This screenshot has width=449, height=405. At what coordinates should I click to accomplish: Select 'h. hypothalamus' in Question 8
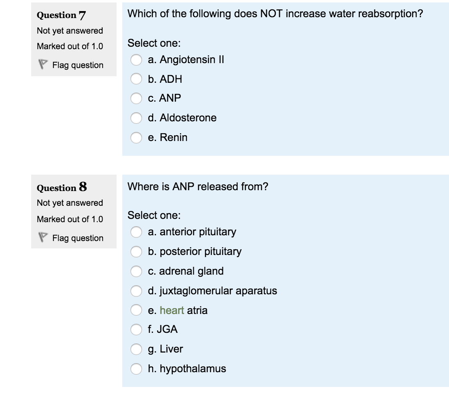pyautogui.click(x=136, y=369)
